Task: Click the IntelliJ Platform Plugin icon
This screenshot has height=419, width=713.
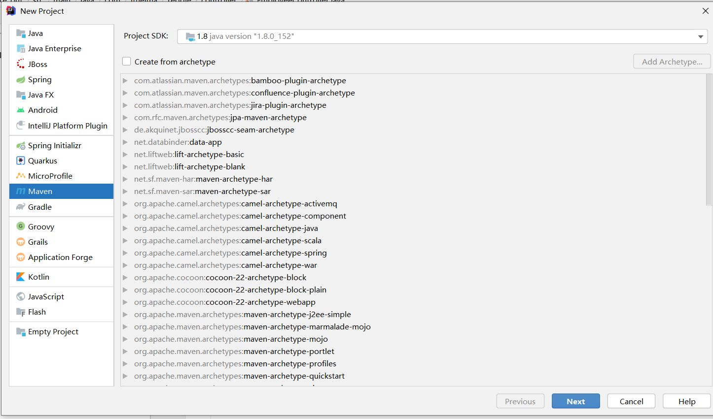Action: pyautogui.click(x=21, y=126)
